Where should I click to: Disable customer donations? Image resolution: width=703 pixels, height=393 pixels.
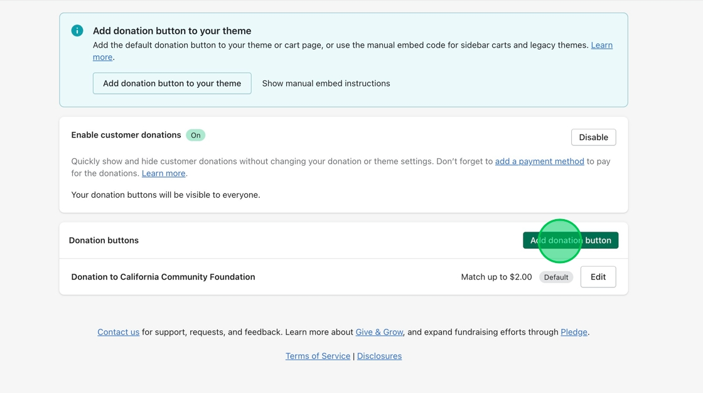tap(593, 137)
